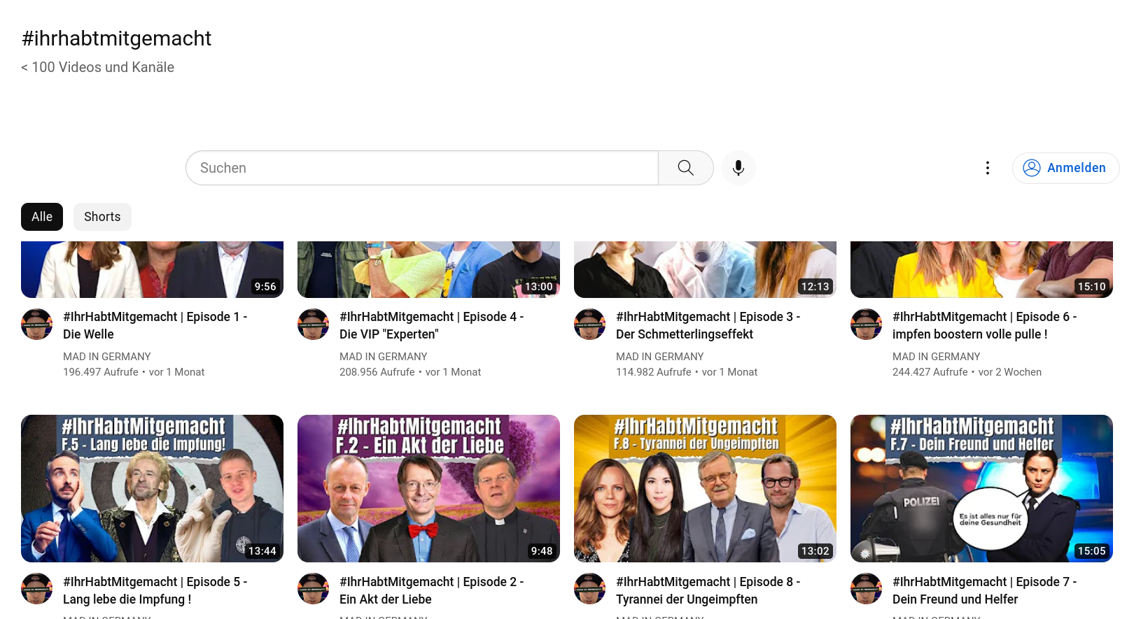
Task: Open channel avatar beside Episode 8 video
Action: [590, 589]
